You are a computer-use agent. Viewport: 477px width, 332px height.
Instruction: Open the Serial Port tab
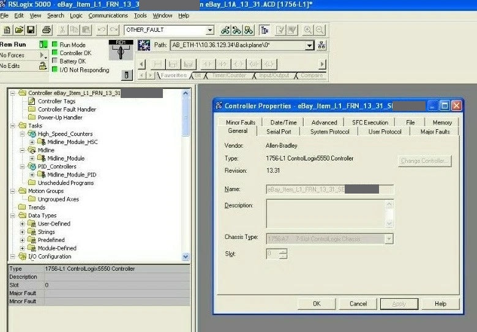coord(279,132)
